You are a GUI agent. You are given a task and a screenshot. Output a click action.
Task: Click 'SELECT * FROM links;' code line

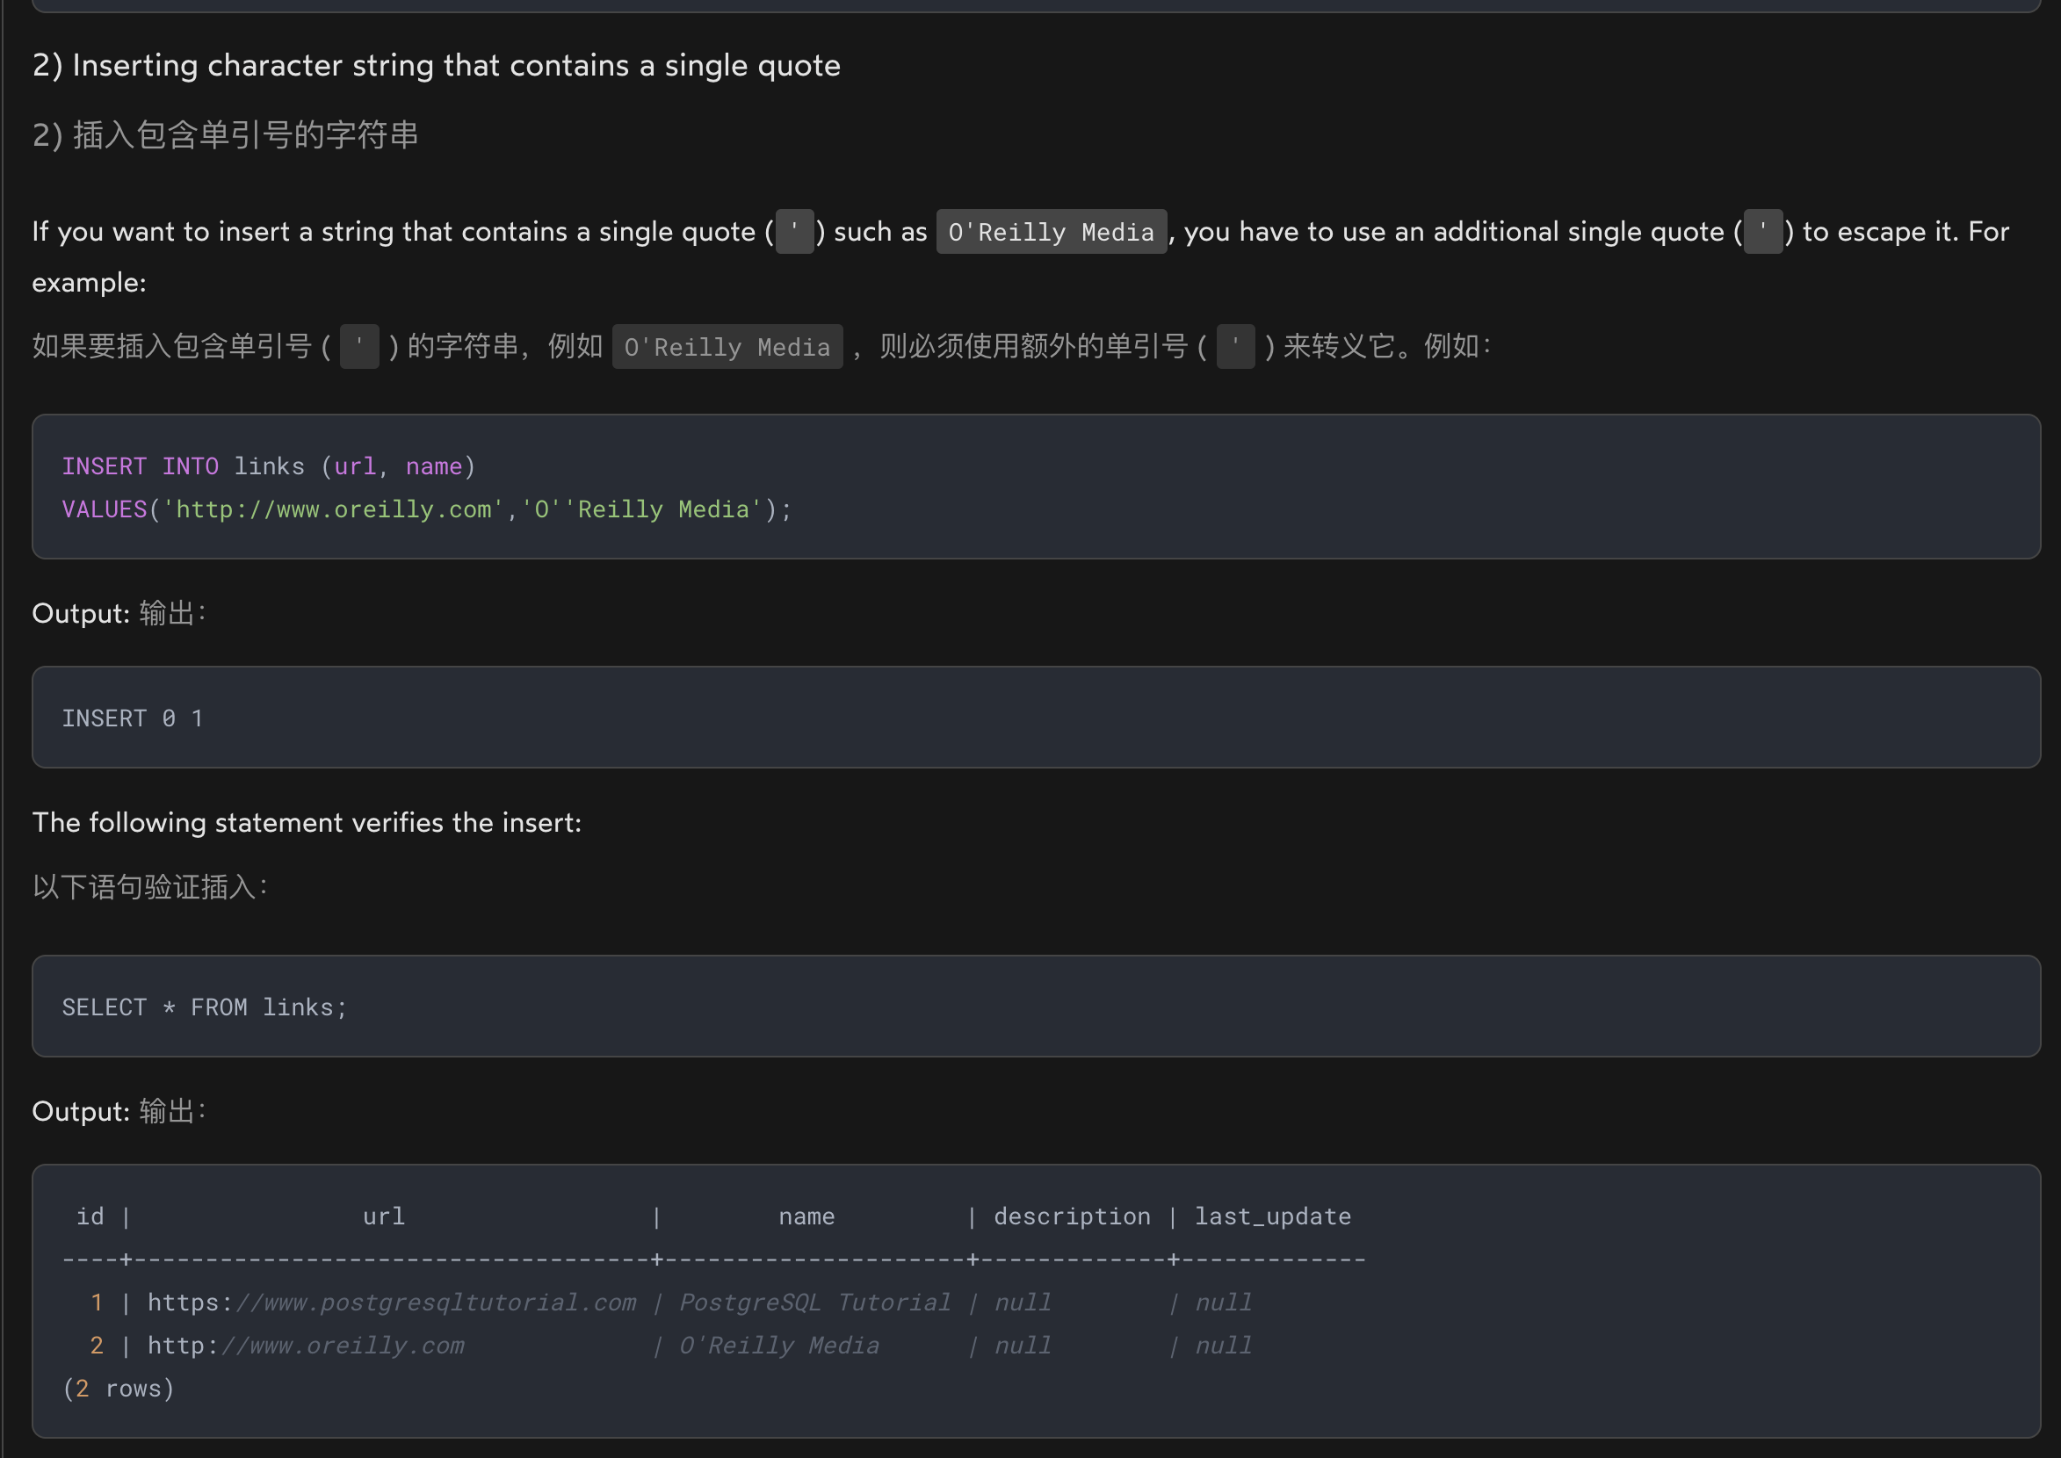(x=205, y=1007)
